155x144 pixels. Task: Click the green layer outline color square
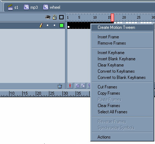pos(61,25)
